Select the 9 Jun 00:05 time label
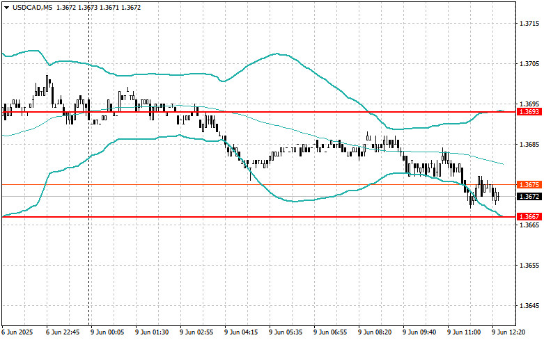The width and height of the screenshot is (544, 340). coord(107,332)
